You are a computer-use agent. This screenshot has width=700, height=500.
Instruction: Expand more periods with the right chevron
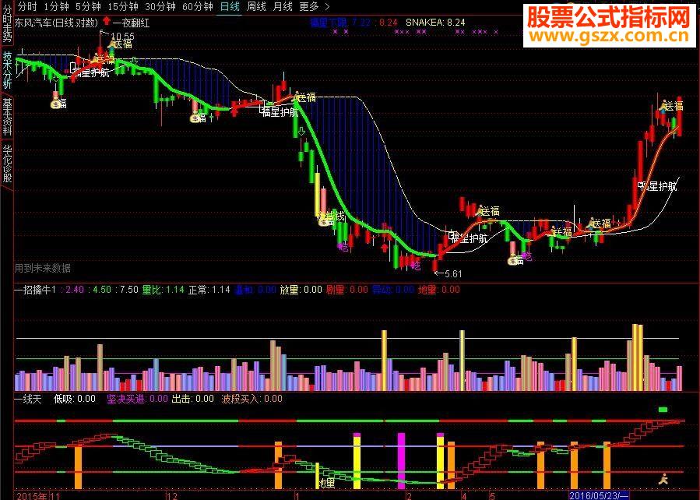[327, 7]
